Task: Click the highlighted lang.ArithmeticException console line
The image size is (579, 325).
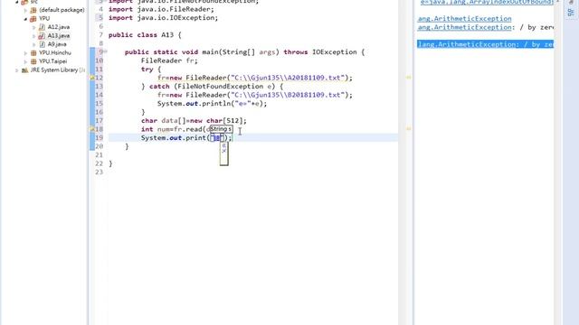Action: pos(485,44)
